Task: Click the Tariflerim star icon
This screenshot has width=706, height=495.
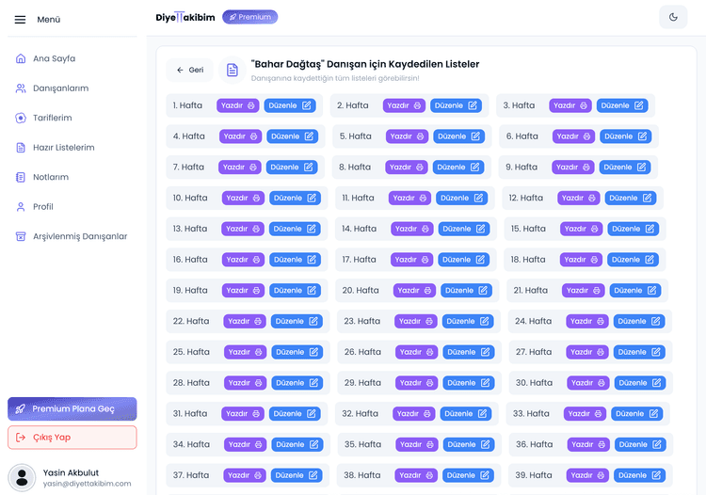Action: pos(21,118)
